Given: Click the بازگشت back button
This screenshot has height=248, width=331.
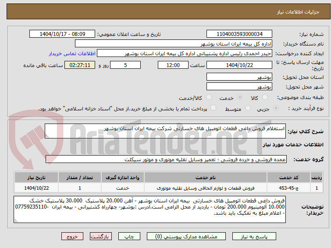Looking at the screenshot, I should click(x=101, y=237).
